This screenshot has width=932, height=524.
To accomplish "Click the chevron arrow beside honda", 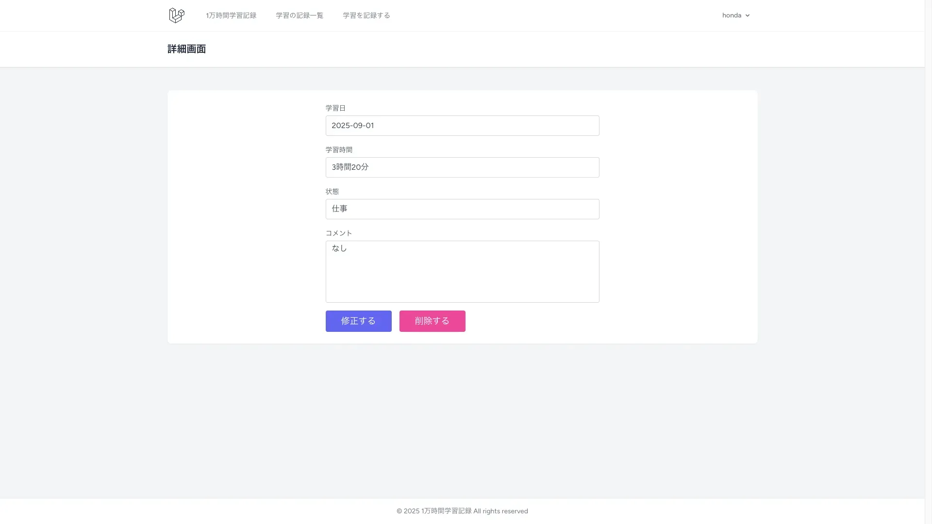I will 748,16.
